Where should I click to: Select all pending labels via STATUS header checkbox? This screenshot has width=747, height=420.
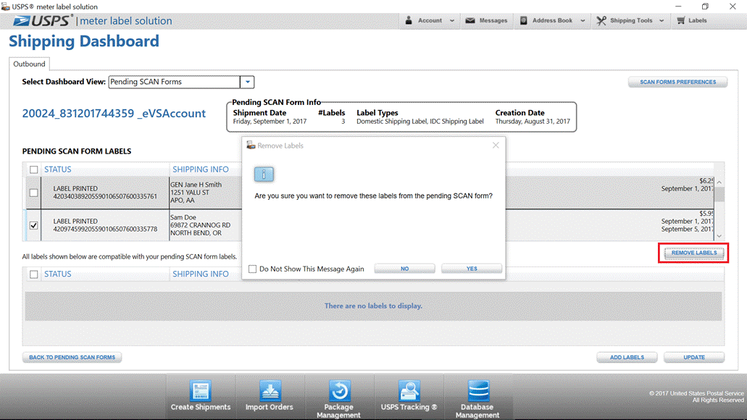34,169
